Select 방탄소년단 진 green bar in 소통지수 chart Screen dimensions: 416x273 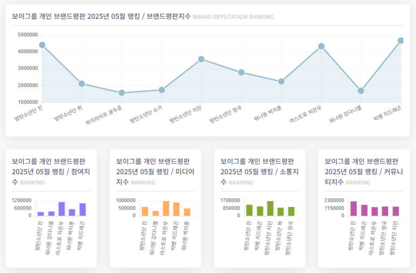click(x=249, y=210)
